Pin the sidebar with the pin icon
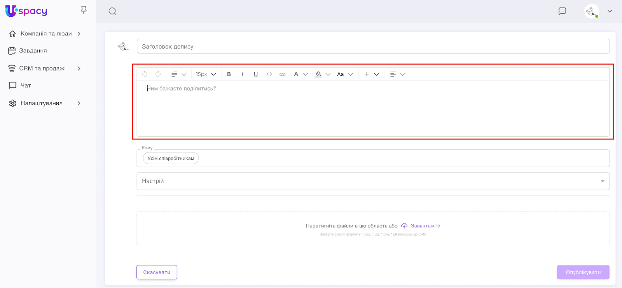This screenshot has width=622, height=288. coord(84,10)
